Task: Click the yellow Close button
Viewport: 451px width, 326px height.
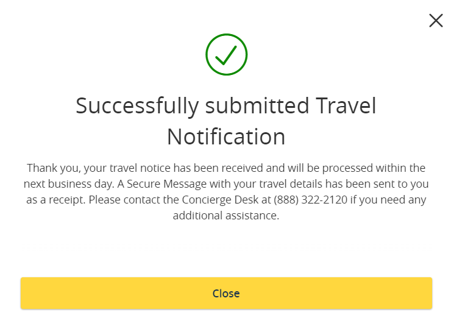Action: tap(226, 293)
